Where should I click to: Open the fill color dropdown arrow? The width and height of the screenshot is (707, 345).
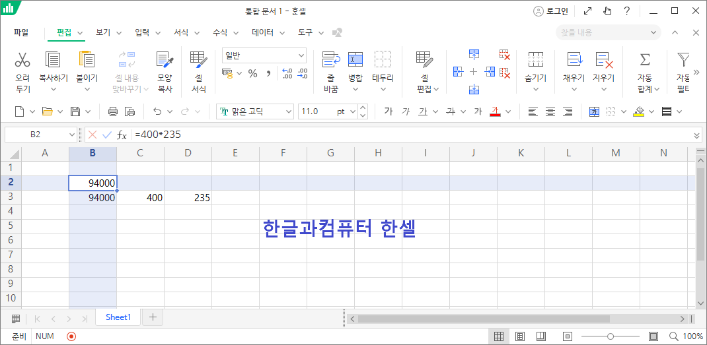tap(651, 111)
